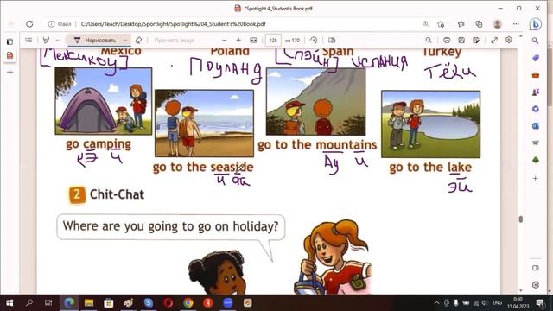This screenshot has height=311, width=553.
Task: Open sidebar Tools briefcase icon
Action: click(x=536, y=75)
